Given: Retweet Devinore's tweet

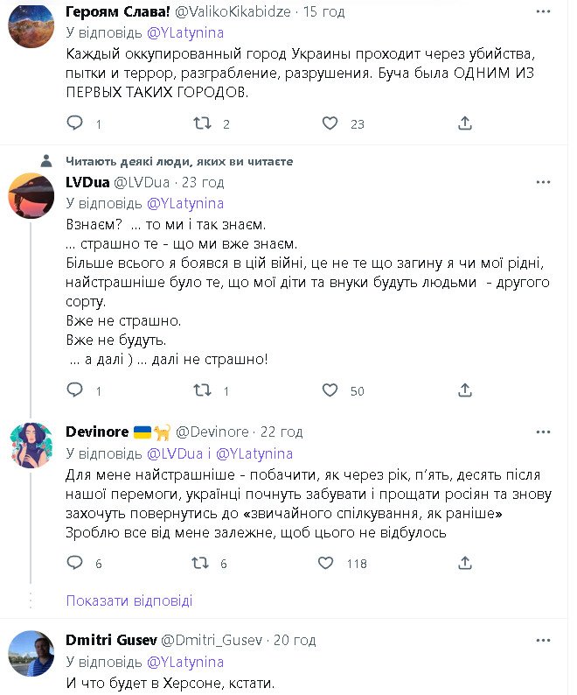Looking at the screenshot, I should 202,564.
